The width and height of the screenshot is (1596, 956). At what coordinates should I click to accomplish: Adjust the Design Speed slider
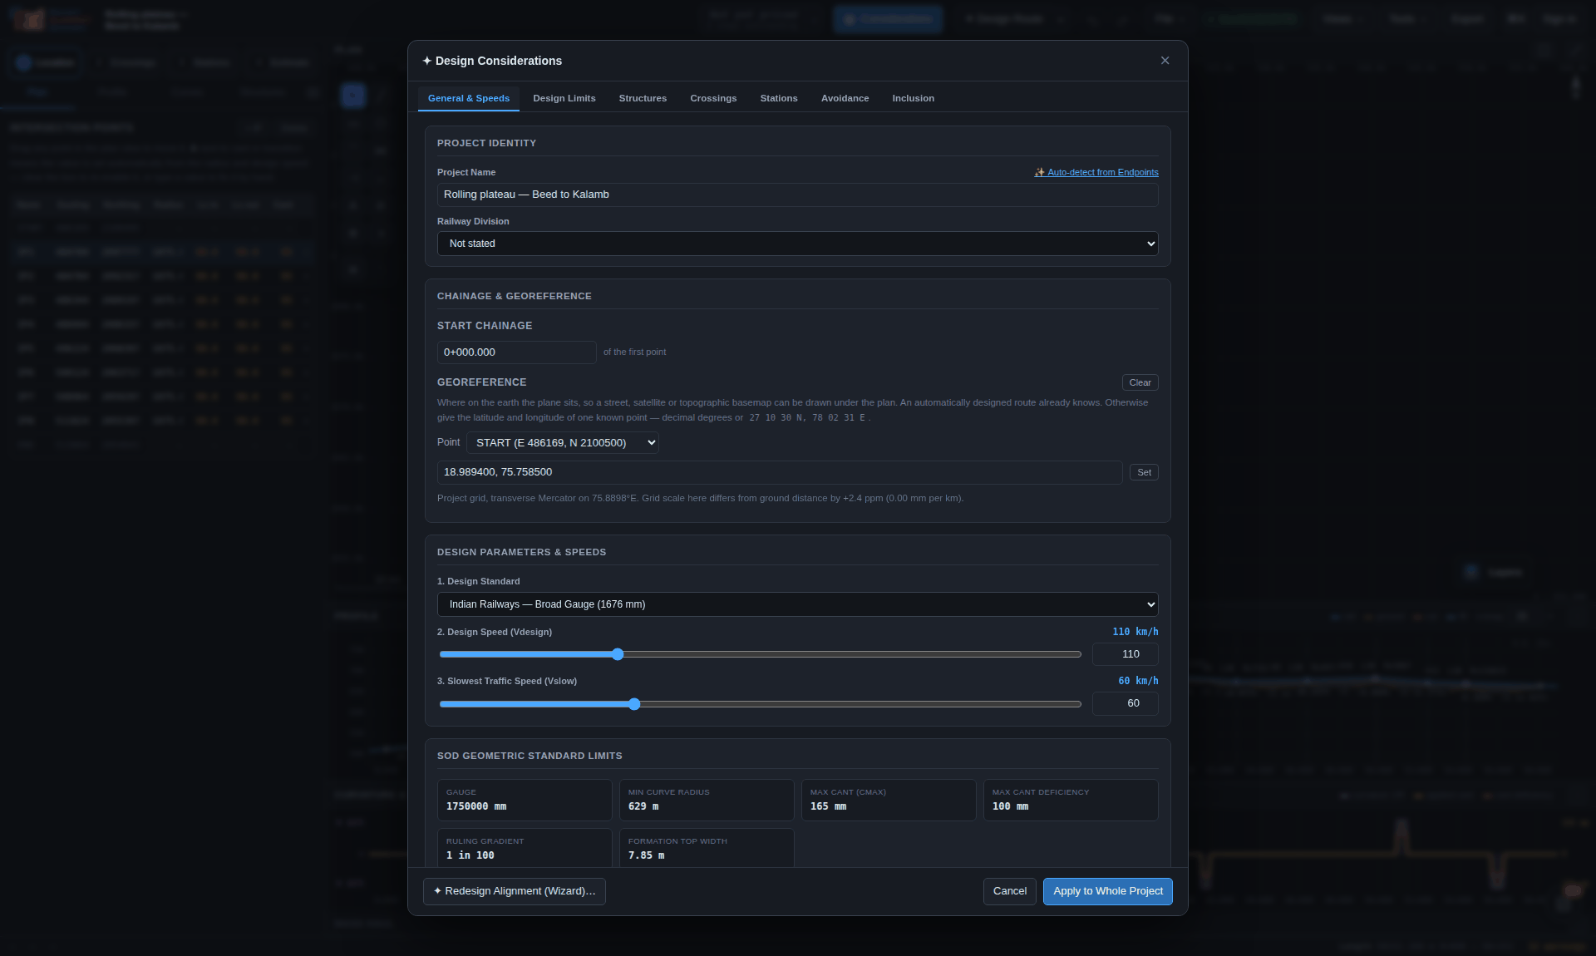(760, 654)
